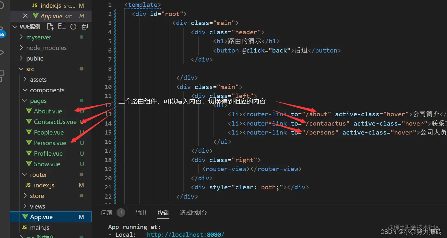The image size is (447, 238).
Task: Open the 输出 output panel tab
Action: (x=141, y=213)
